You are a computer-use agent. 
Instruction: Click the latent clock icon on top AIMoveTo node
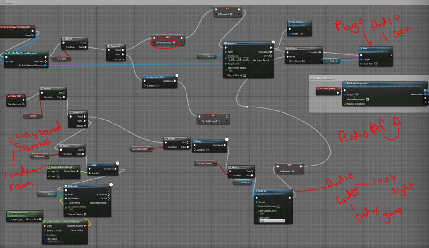tap(273, 42)
